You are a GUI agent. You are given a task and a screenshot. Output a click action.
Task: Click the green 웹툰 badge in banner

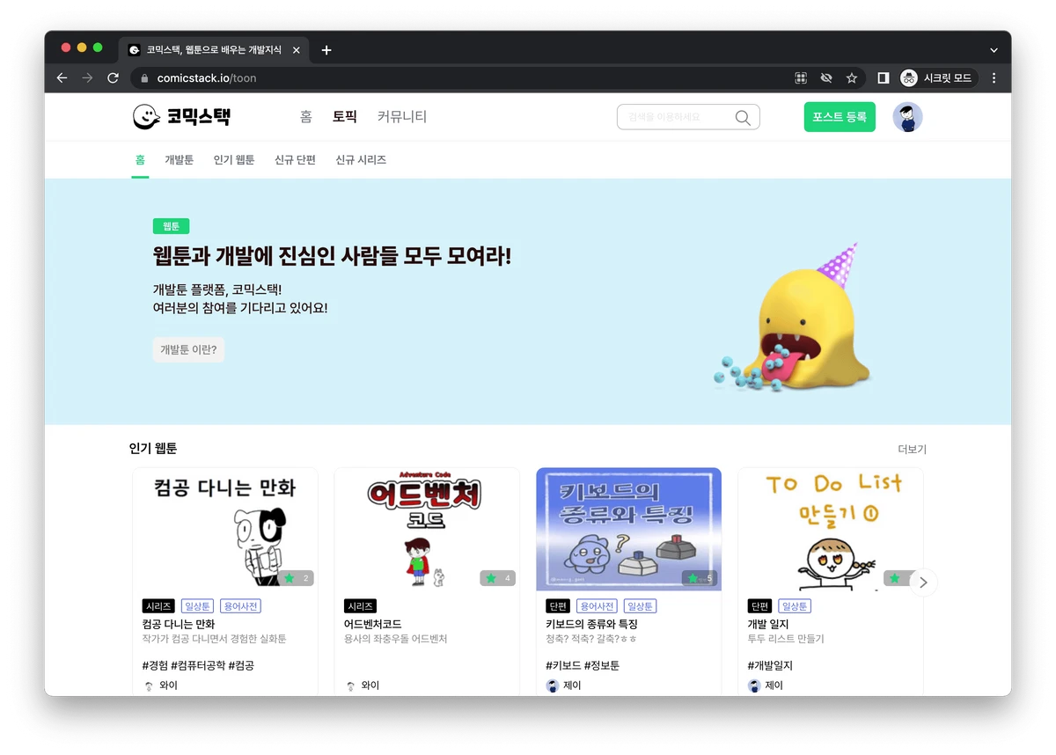(x=171, y=226)
